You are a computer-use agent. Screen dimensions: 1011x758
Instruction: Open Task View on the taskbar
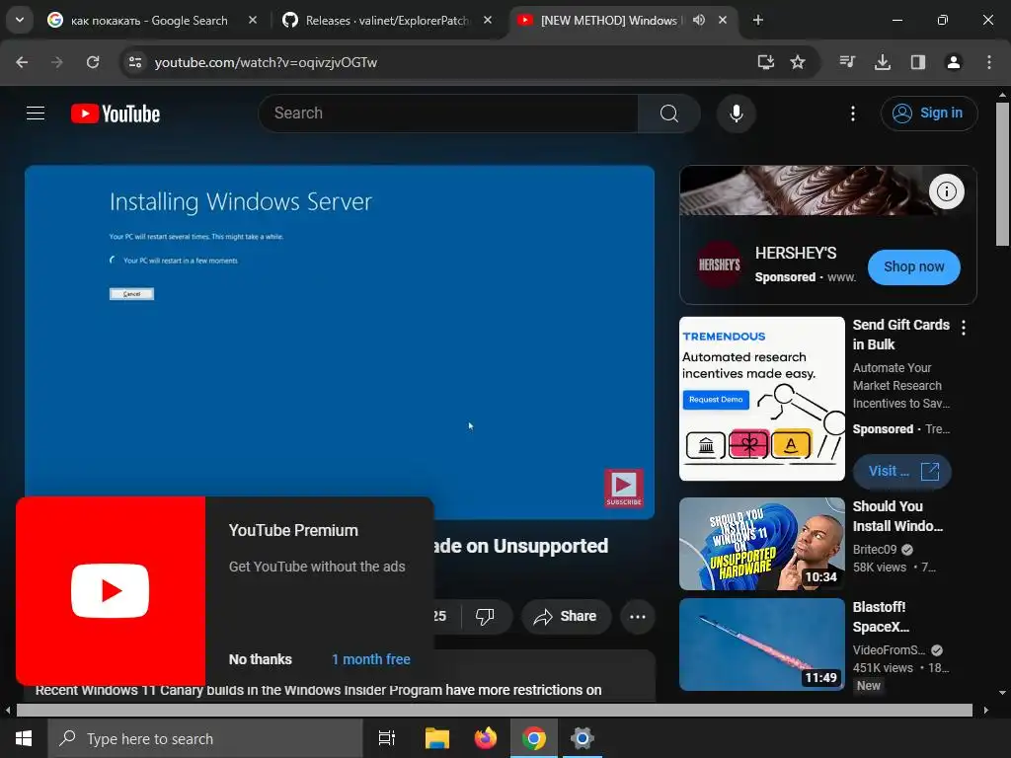click(x=387, y=738)
